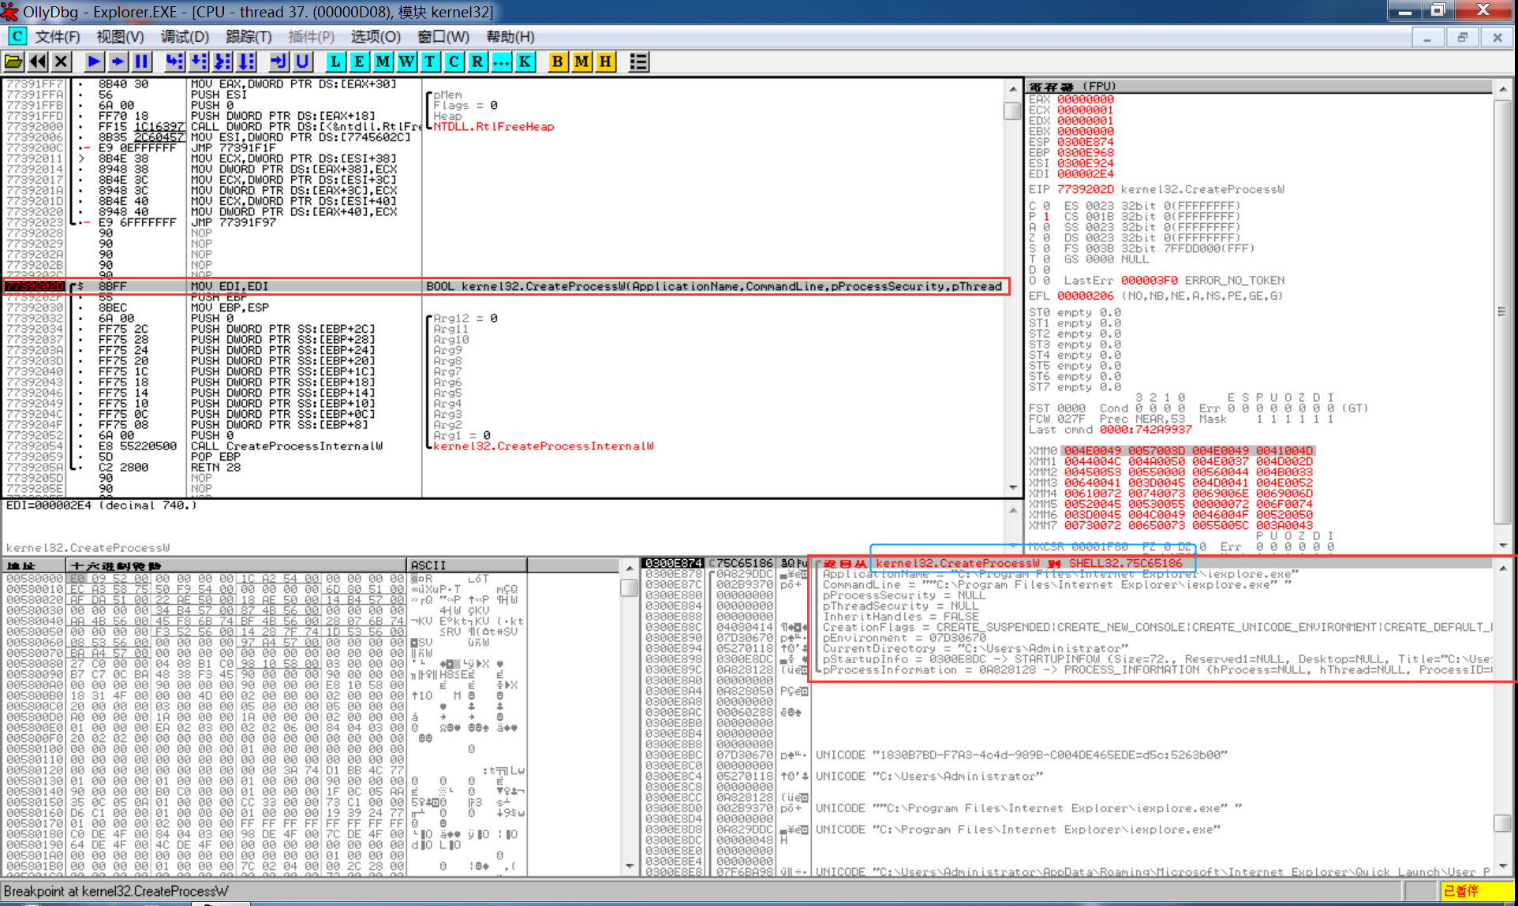View the Call stack (K icon)

click(x=525, y=62)
